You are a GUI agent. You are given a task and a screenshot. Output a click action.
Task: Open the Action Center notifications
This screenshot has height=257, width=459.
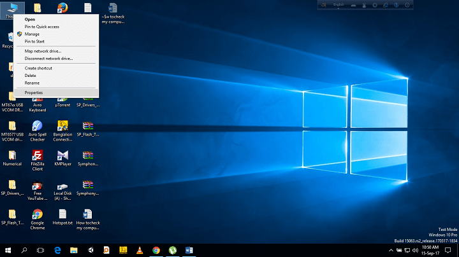448,250
